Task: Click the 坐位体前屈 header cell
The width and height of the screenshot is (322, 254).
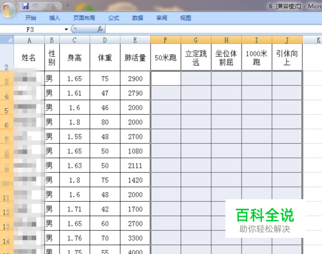Action: pyautogui.click(x=226, y=57)
